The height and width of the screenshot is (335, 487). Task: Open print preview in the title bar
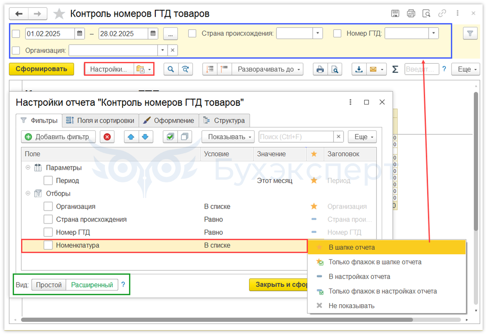[x=426, y=13]
